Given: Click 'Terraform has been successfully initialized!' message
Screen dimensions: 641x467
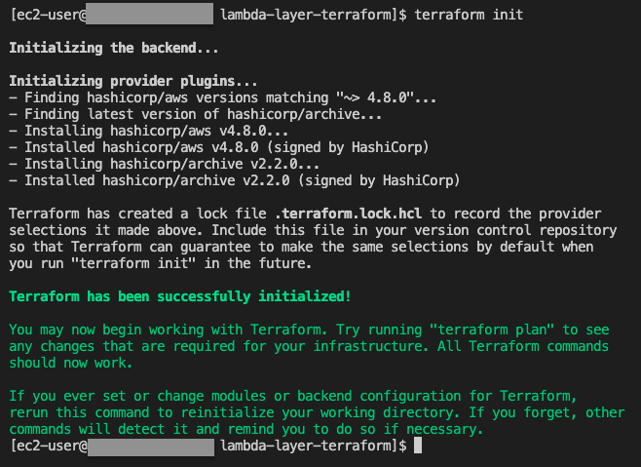Looking at the screenshot, I should click(x=180, y=296).
